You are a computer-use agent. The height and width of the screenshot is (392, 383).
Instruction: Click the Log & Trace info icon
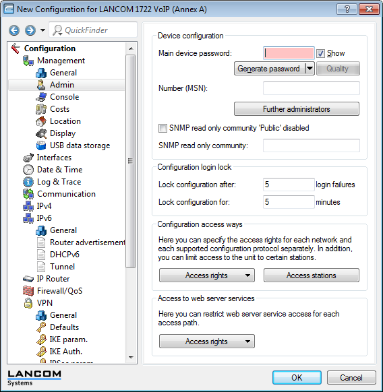(x=28, y=182)
